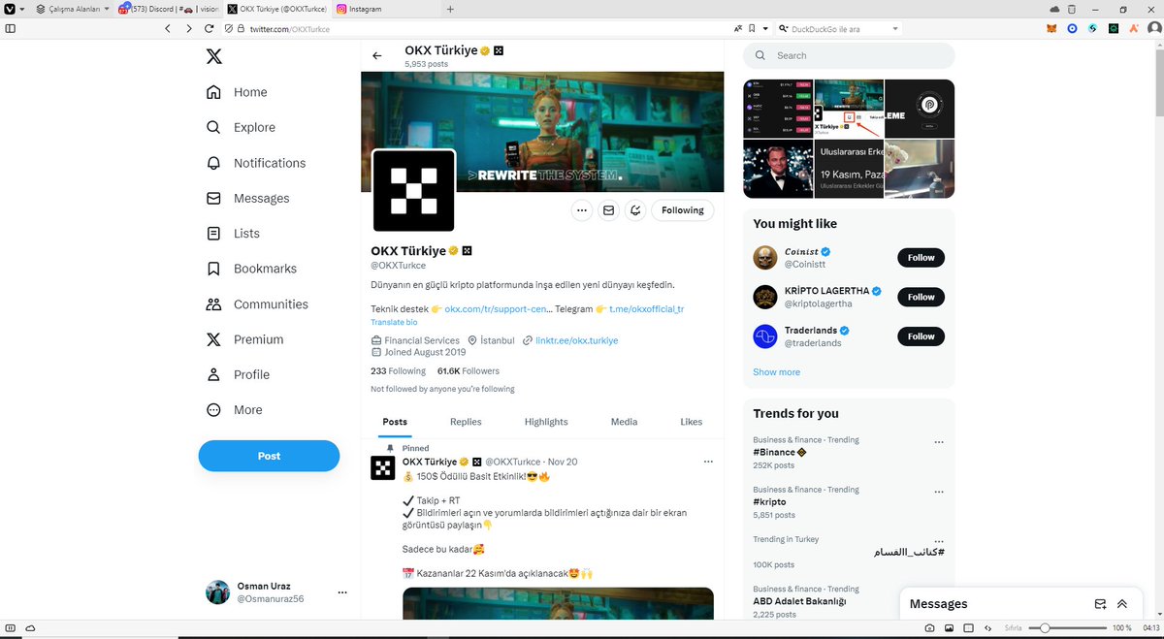
Task: Switch to the Replies tab
Action: pos(466,422)
